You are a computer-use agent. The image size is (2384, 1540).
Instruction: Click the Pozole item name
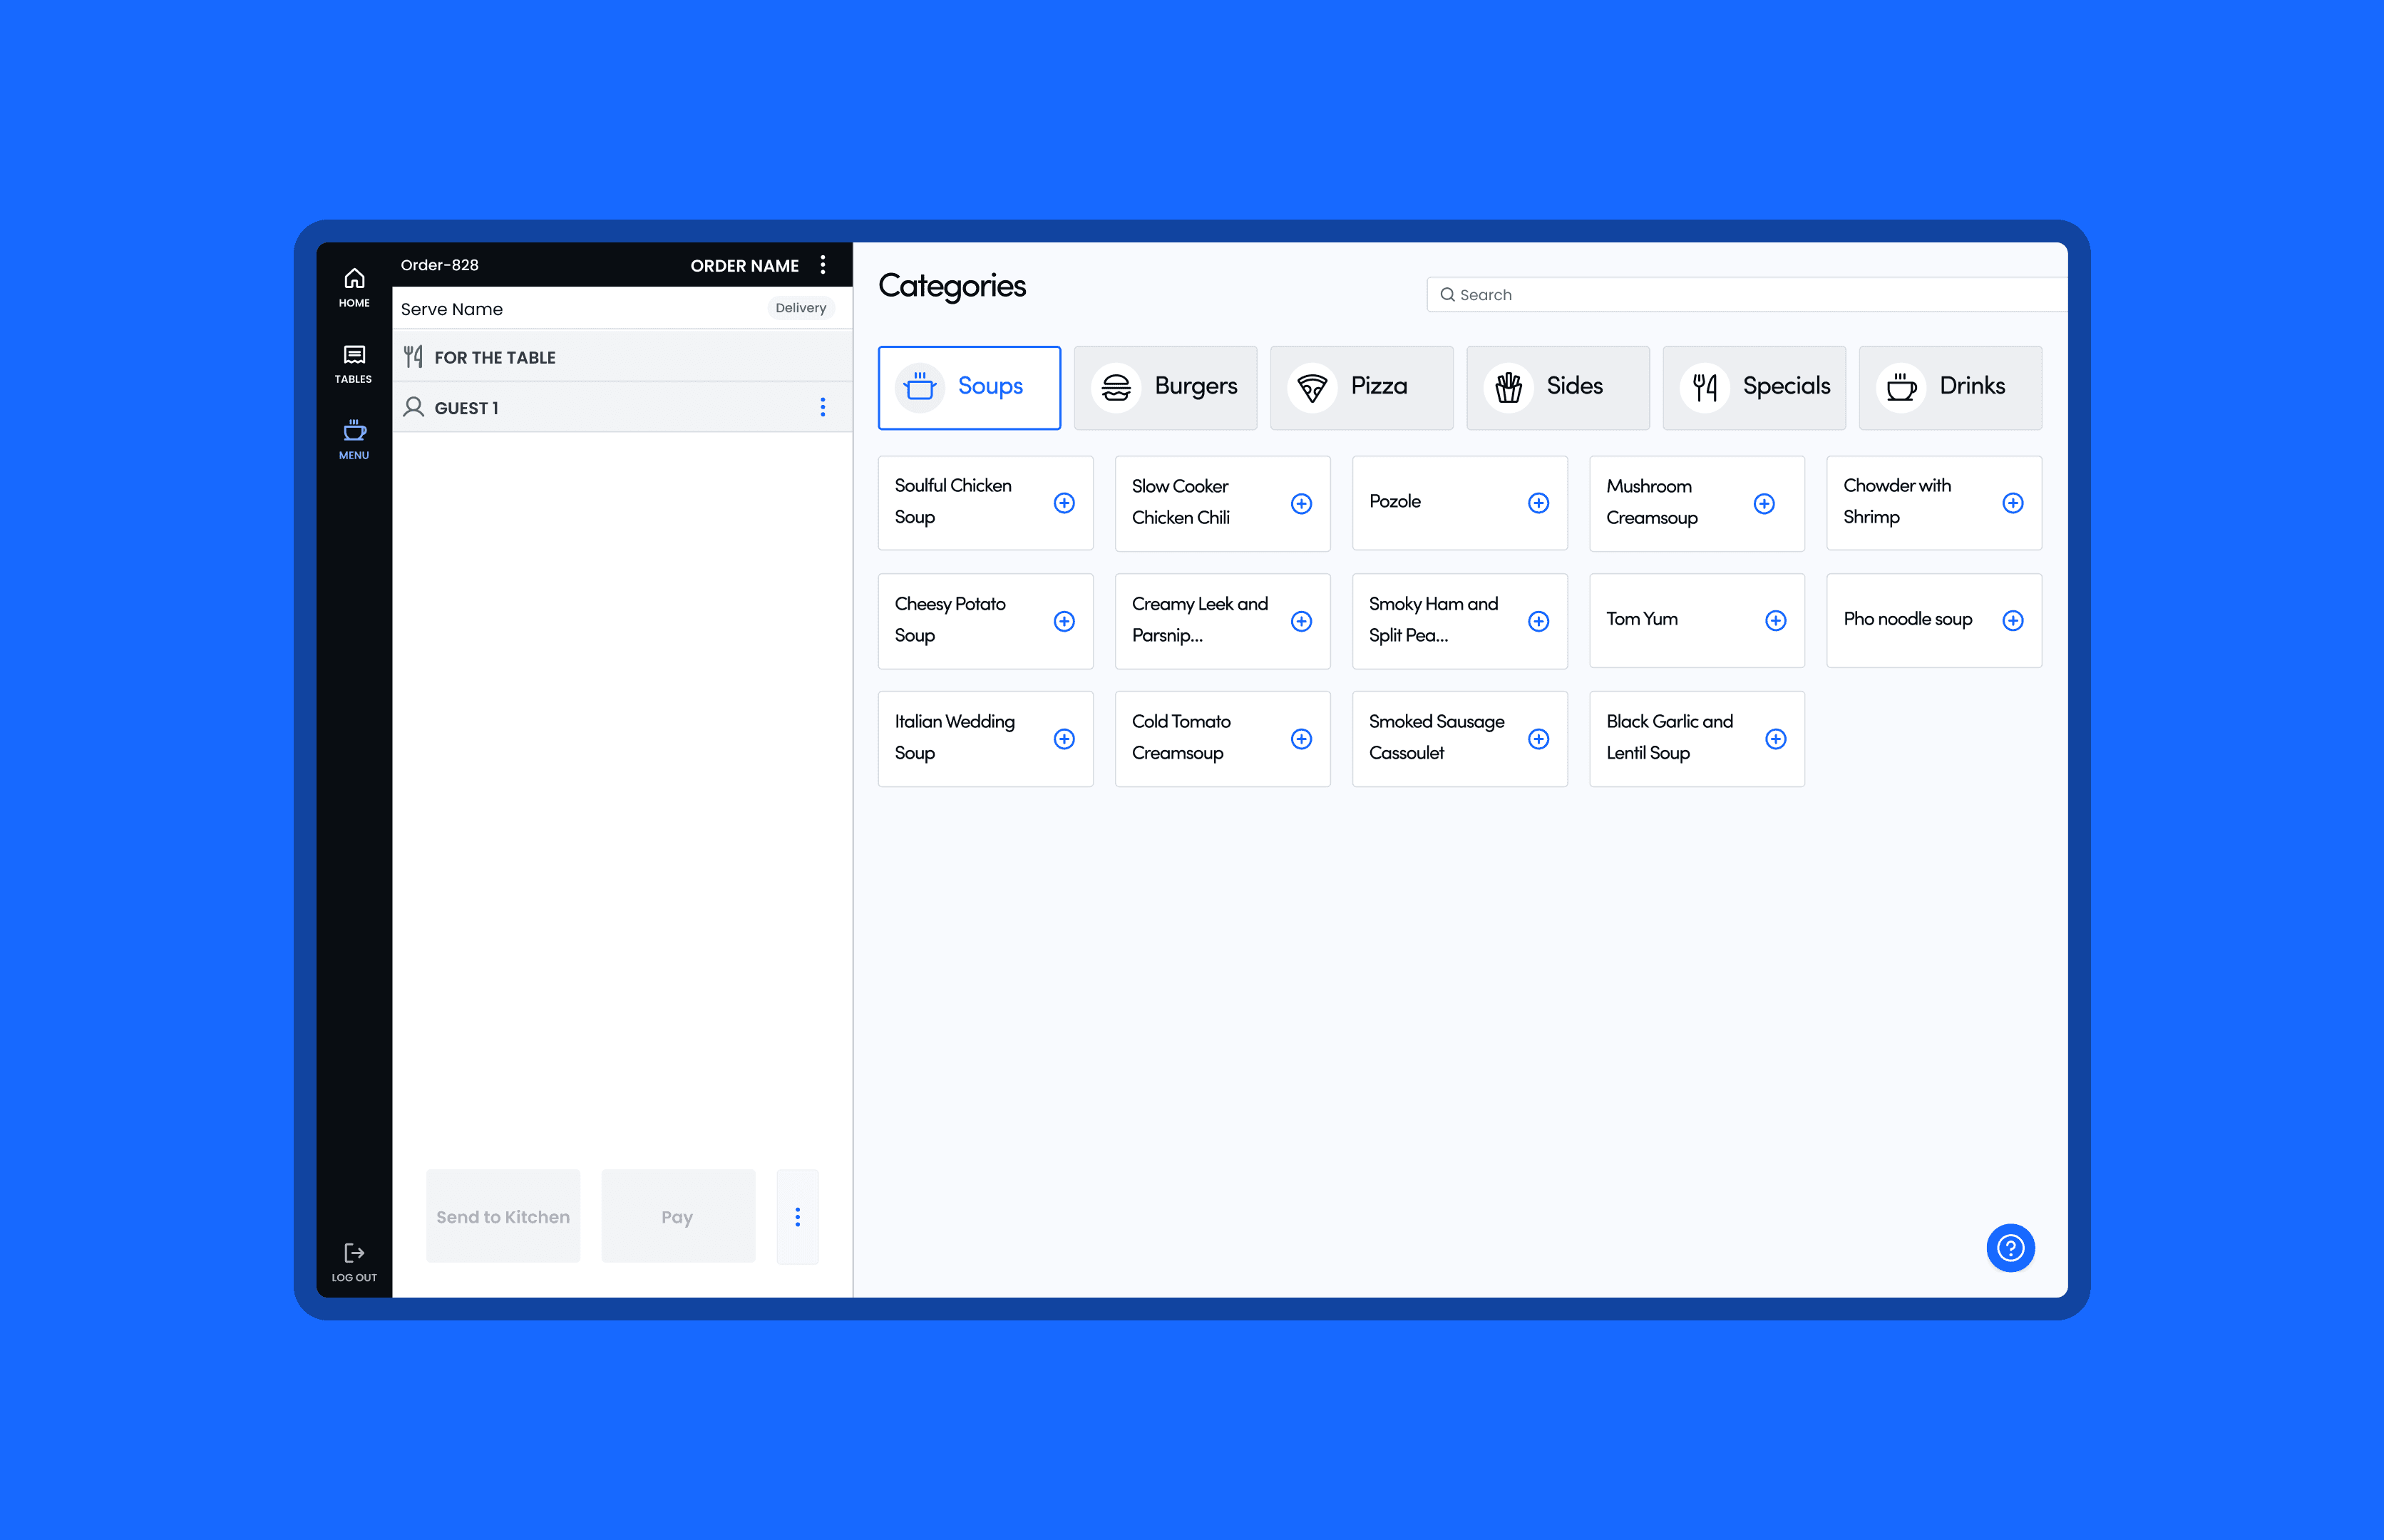coord(1394,501)
